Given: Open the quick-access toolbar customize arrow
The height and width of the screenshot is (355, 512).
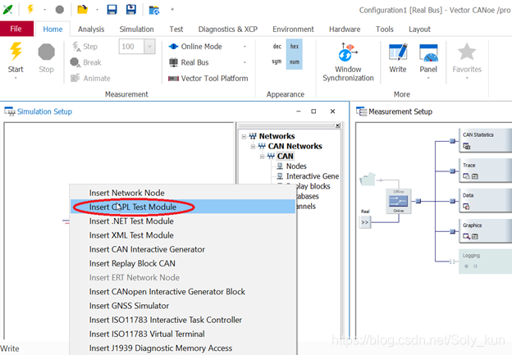Looking at the screenshot, I should pyautogui.click(x=172, y=10).
